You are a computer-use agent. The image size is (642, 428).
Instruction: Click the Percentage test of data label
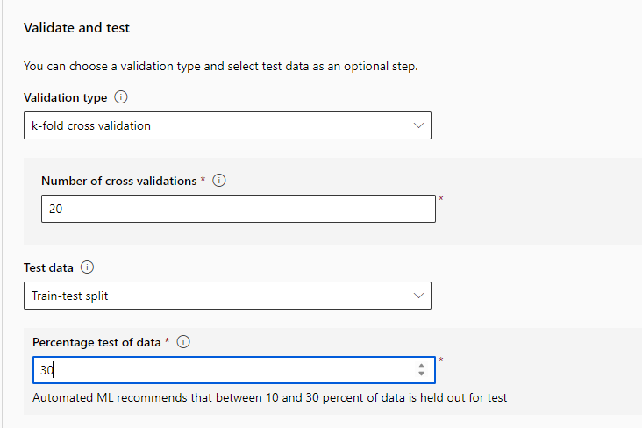[96, 342]
